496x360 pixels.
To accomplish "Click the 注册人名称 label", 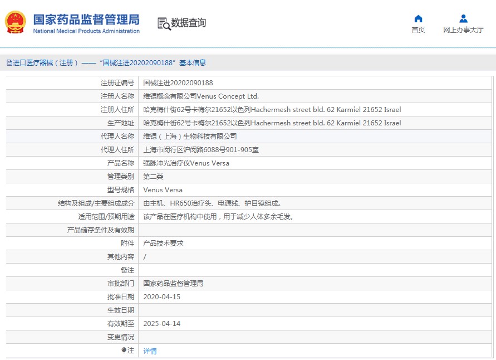I will pyautogui.click(x=117, y=96).
